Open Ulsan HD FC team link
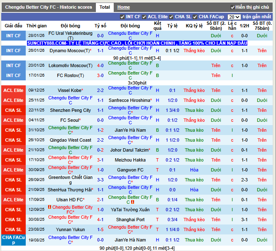Image resolution: width=276 pixels, height=251 pixels. 70,200
